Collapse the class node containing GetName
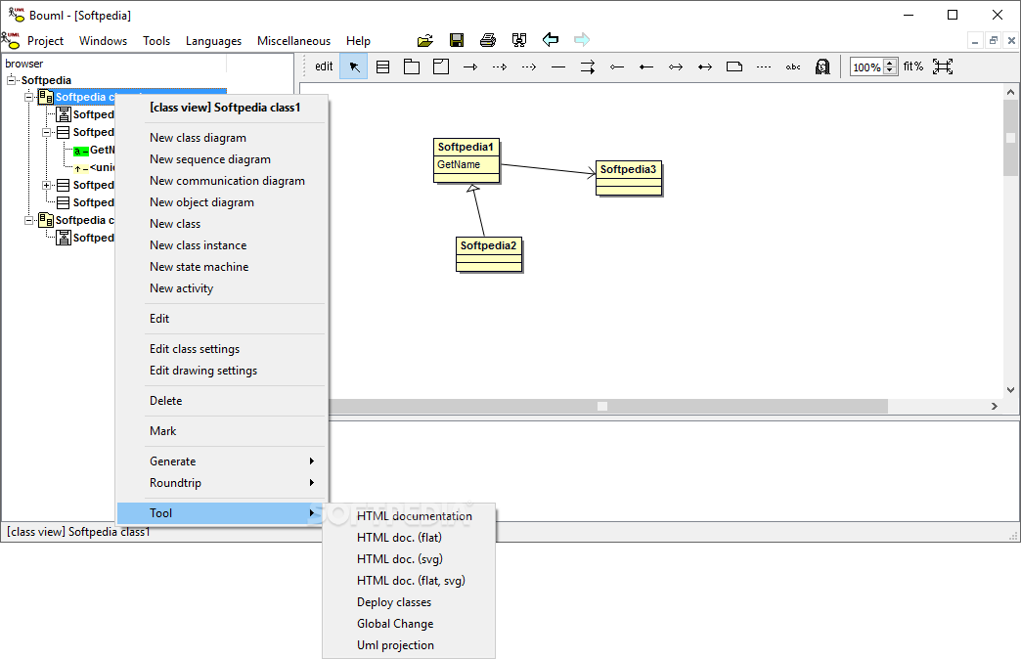 (x=46, y=132)
